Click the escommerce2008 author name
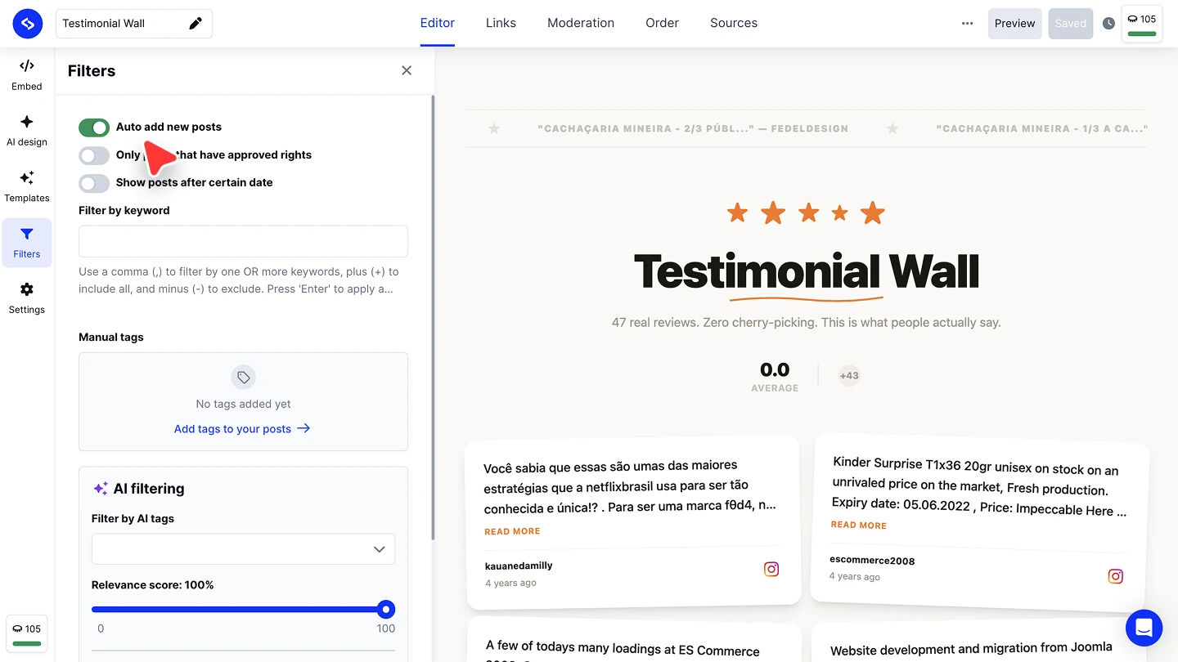 [x=872, y=561]
